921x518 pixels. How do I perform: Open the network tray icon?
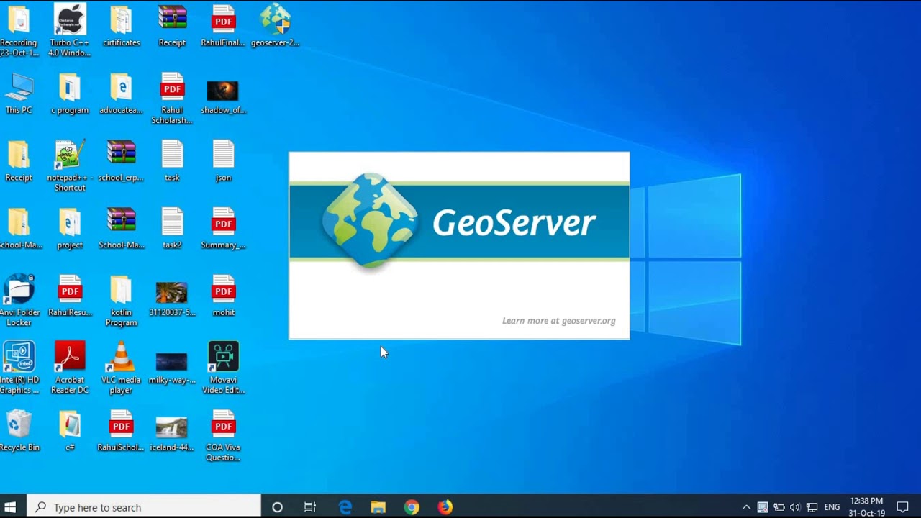[x=812, y=507]
